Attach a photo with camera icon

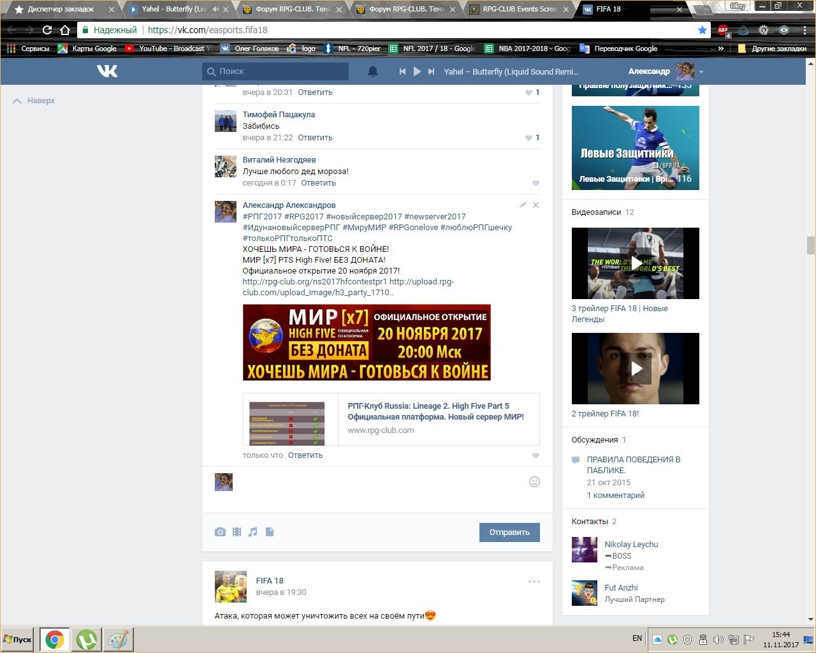(220, 532)
